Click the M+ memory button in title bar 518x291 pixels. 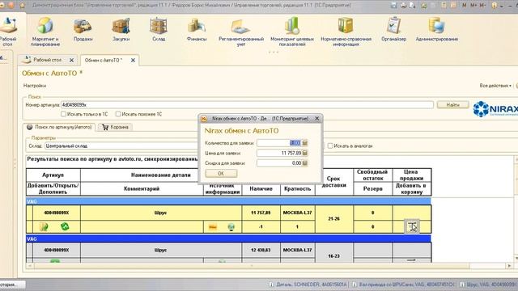[x=473, y=6]
